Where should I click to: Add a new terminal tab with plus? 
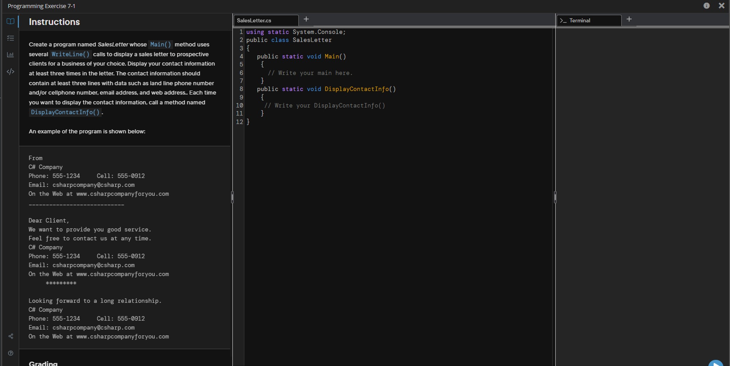coord(629,19)
